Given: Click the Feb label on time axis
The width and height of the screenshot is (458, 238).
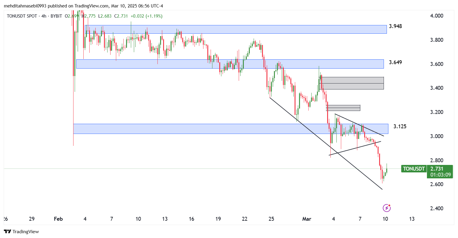Looking at the screenshot, I should pyautogui.click(x=58, y=219).
